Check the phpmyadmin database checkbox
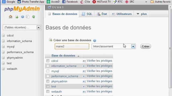 pyautogui.click(x=48, y=81)
